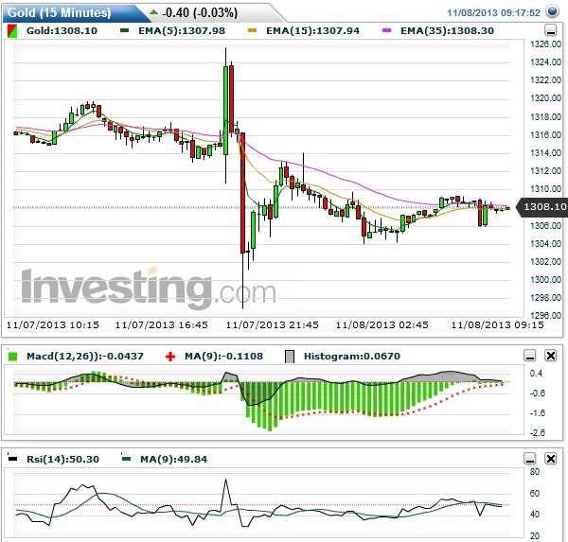Close the MACD indicator panel
Image resolution: width=568 pixels, height=542 pixels.
pyautogui.click(x=551, y=356)
